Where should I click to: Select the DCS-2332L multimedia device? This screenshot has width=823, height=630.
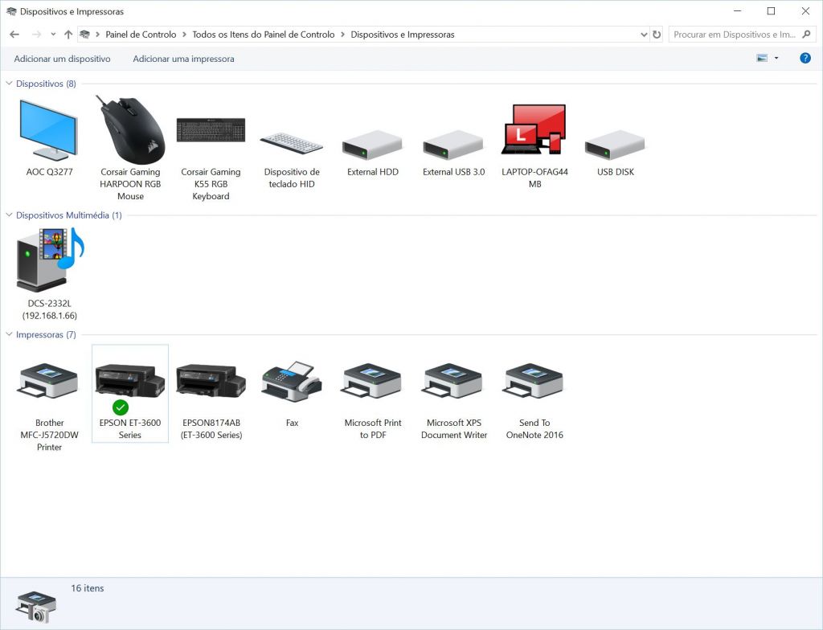pos(49,273)
